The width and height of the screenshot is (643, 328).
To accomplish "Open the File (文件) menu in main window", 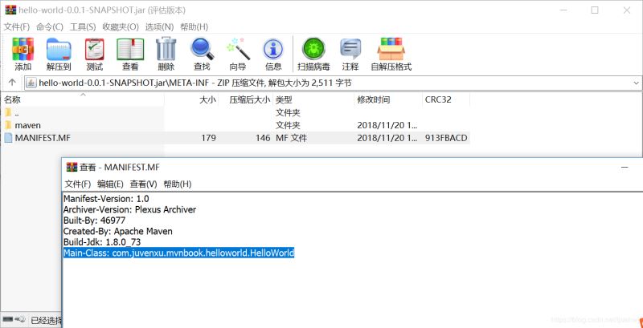I will coord(17,27).
